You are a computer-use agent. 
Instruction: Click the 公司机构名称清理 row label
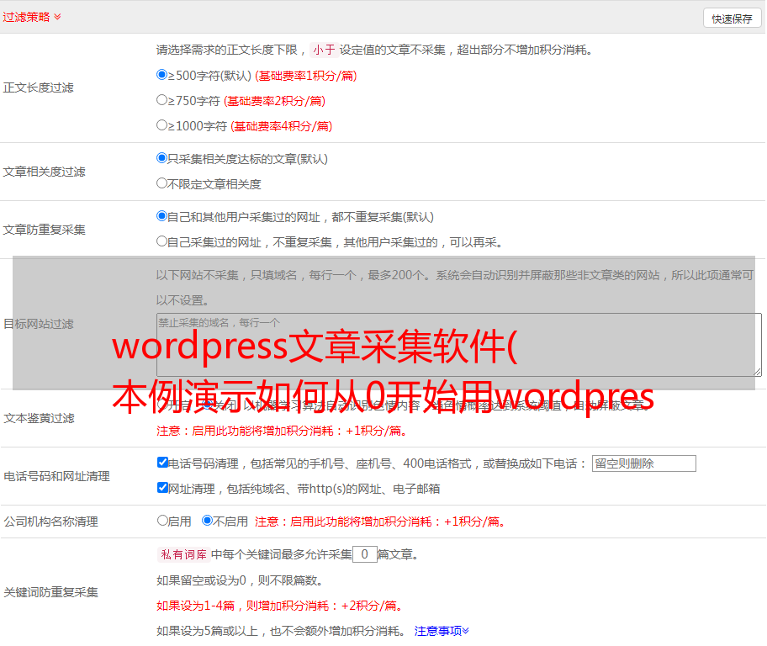point(50,522)
